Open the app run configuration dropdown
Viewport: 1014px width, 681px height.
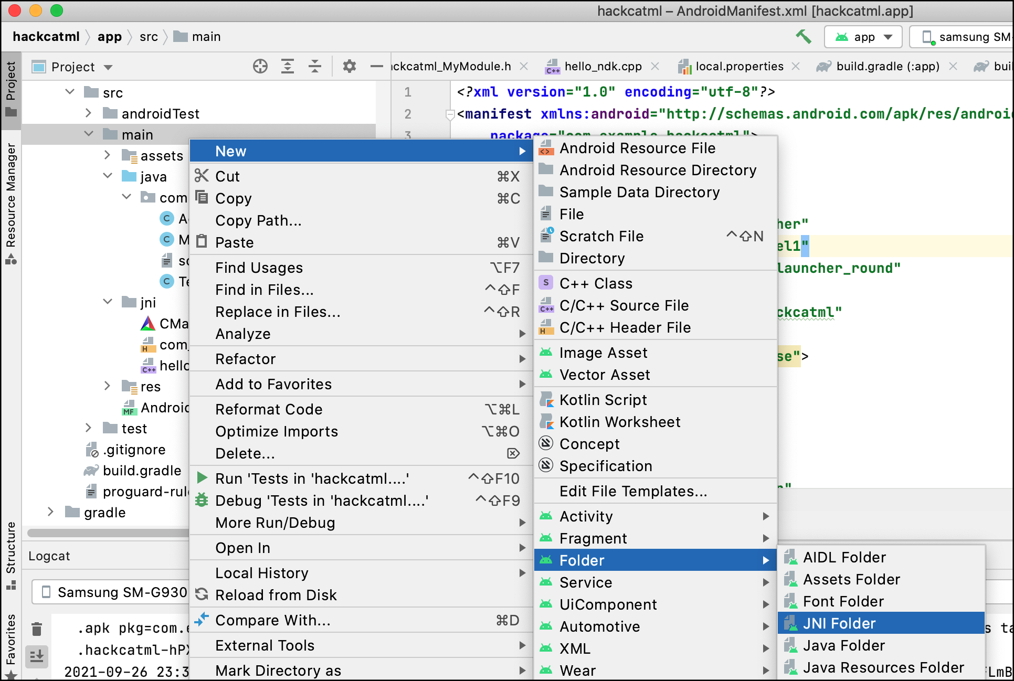(x=863, y=37)
